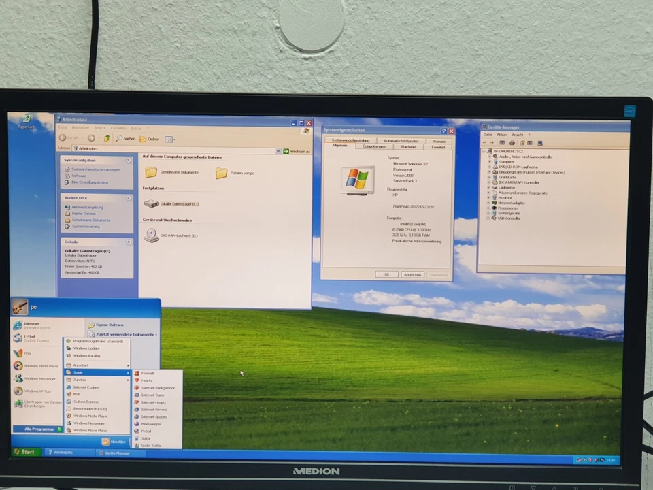Open the Aktion menu in Geräte-Manager
This screenshot has width=653, height=490.
[502, 135]
